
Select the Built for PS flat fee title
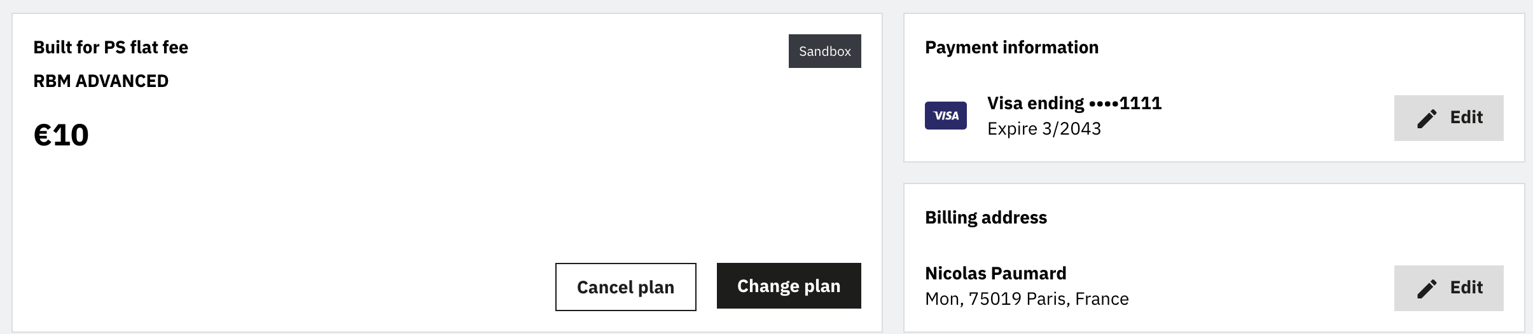[111, 48]
